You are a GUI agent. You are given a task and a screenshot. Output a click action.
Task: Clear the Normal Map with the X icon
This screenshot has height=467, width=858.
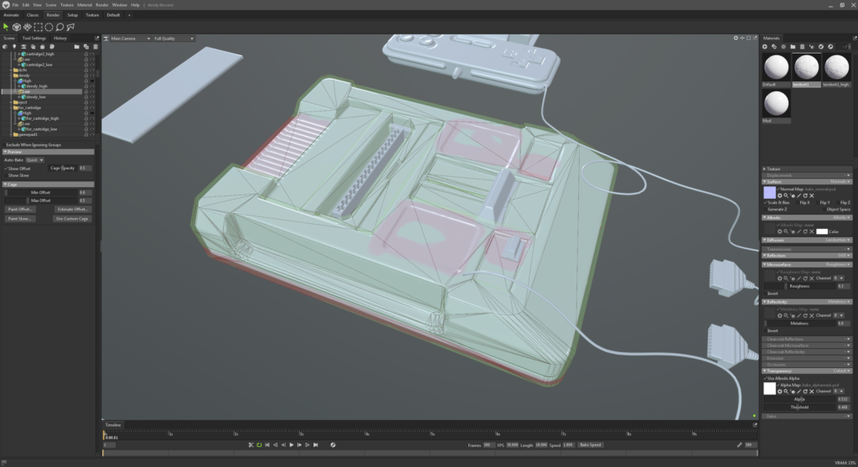click(x=811, y=195)
